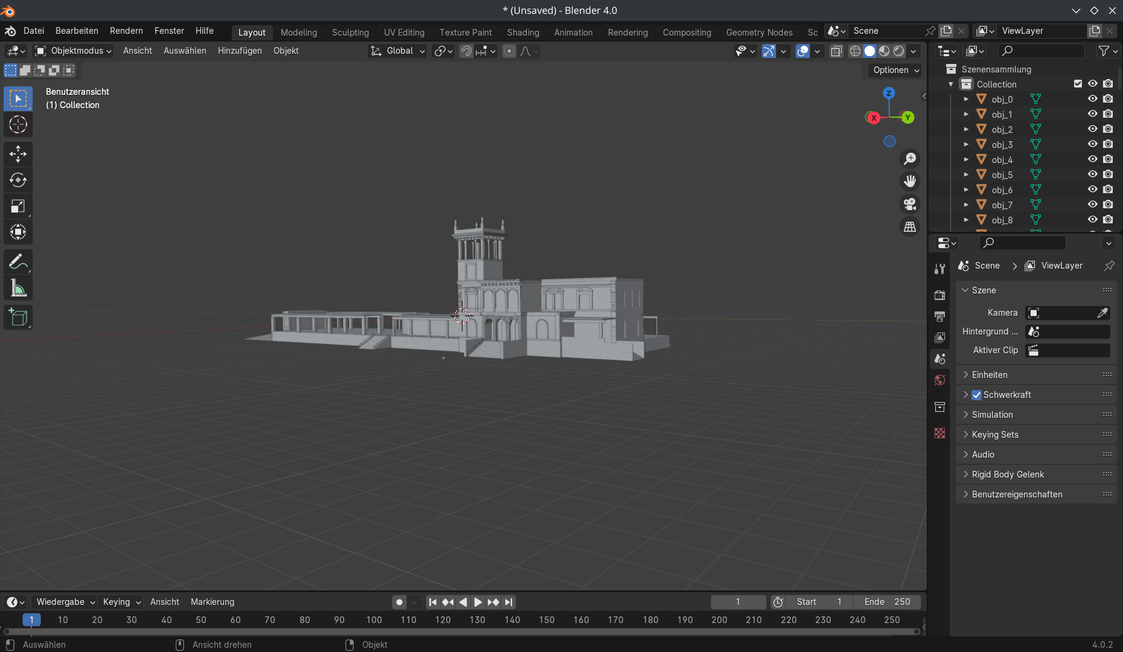Expand the Einheiten panel
Viewport: 1123px width, 652px height.
[x=990, y=375]
